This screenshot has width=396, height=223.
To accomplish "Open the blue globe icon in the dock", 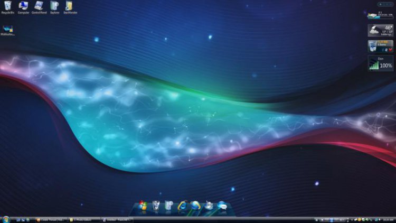I will point(195,206).
